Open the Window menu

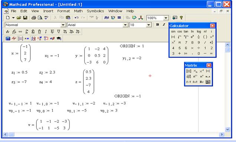tap(115, 11)
